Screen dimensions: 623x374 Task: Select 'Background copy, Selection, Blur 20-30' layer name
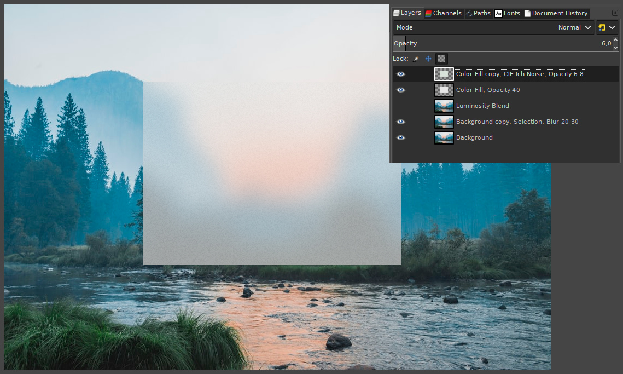coord(517,122)
